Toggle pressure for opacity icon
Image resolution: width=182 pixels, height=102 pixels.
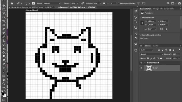pos(82,3)
